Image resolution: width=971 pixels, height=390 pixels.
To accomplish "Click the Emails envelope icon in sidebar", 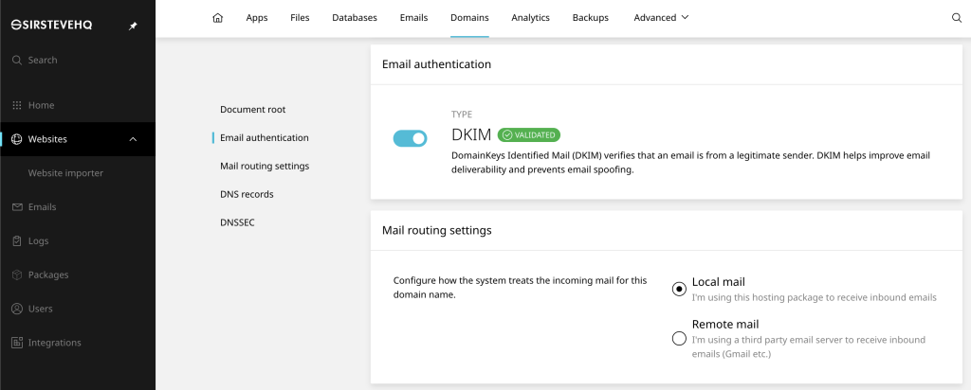I will 17,207.
